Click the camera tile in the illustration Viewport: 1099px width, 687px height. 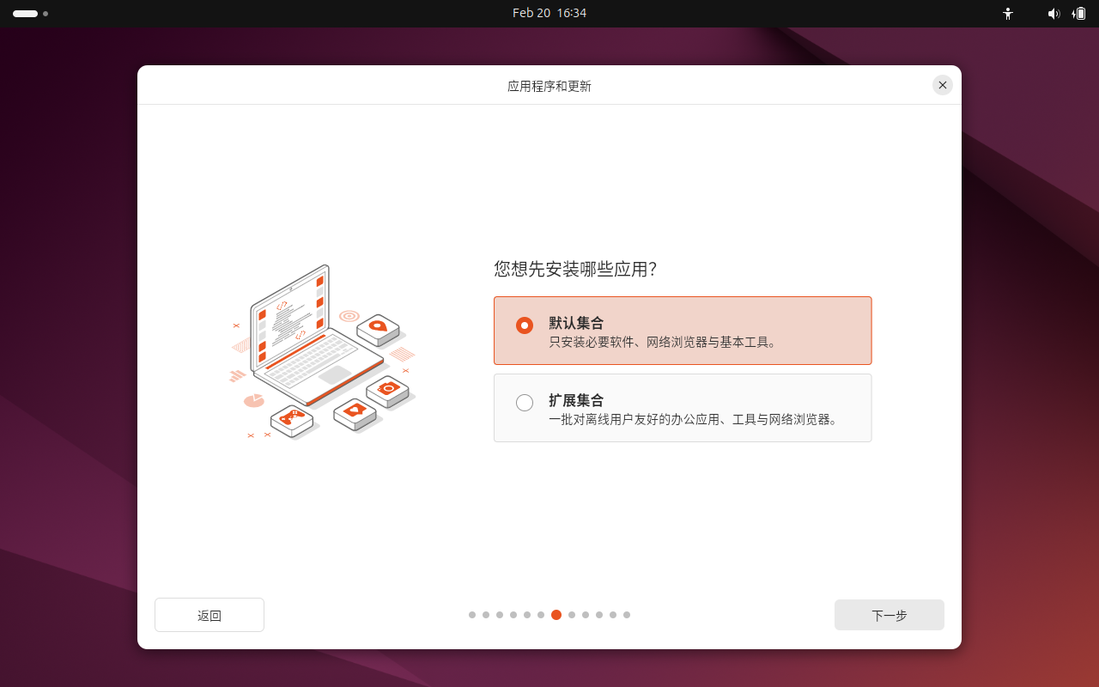pyautogui.click(x=388, y=390)
